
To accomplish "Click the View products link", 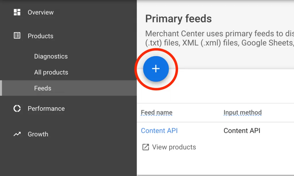I will tap(174, 147).
